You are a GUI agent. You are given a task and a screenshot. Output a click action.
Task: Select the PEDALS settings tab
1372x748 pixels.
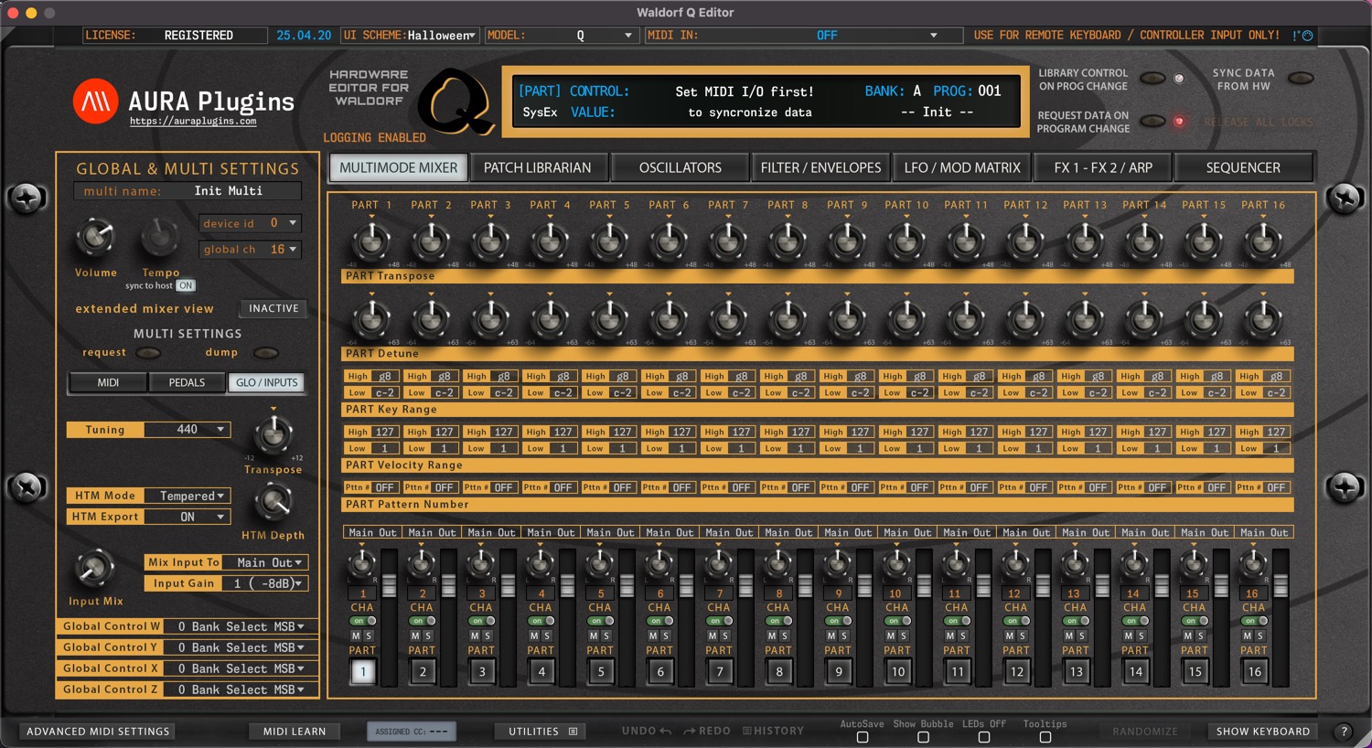(x=187, y=383)
